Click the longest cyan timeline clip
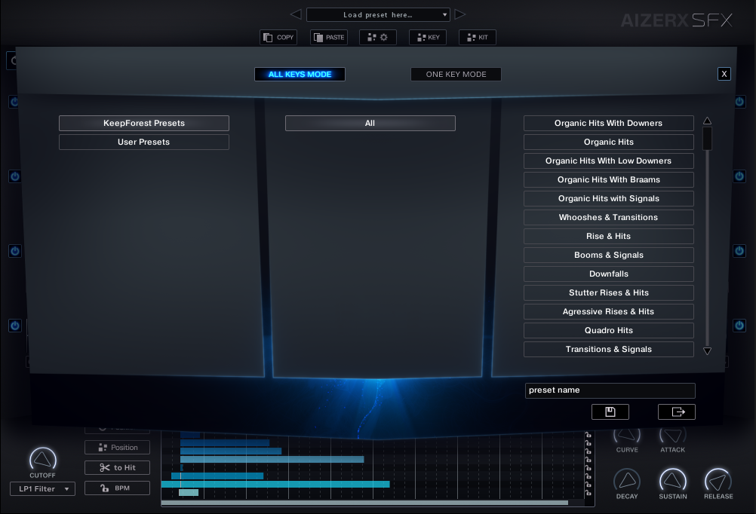 tap(275, 484)
